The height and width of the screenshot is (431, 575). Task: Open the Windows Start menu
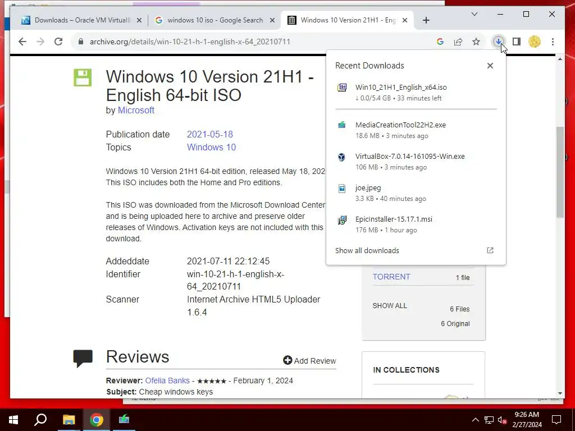13,420
